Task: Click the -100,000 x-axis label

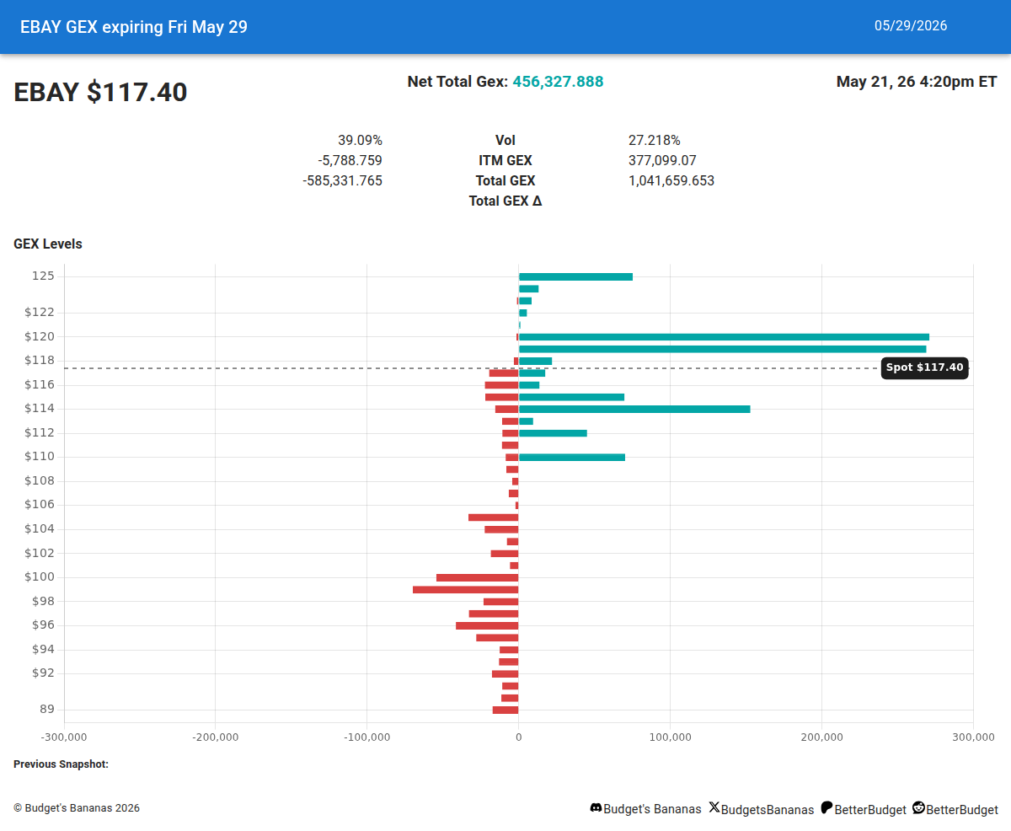Action: [367, 737]
